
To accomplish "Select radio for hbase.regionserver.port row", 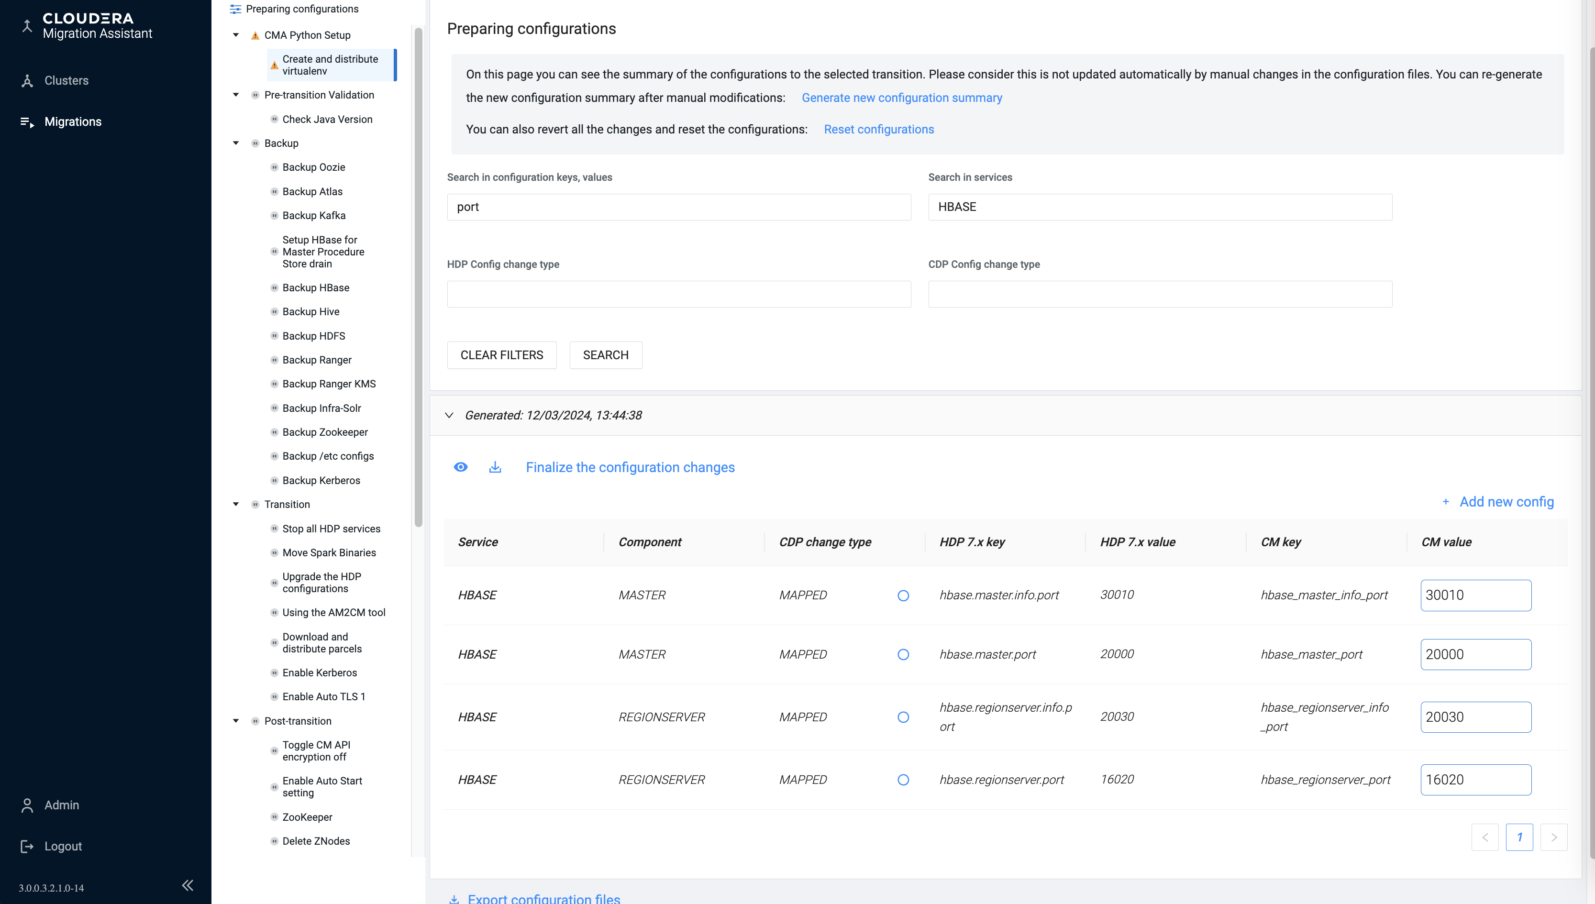I will [903, 780].
